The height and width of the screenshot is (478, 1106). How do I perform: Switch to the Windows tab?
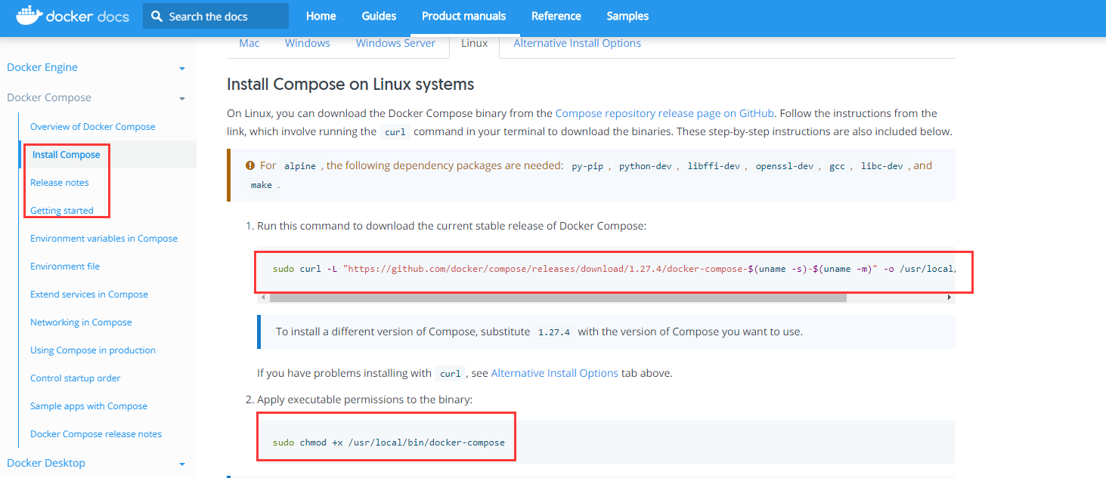(x=308, y=43)
